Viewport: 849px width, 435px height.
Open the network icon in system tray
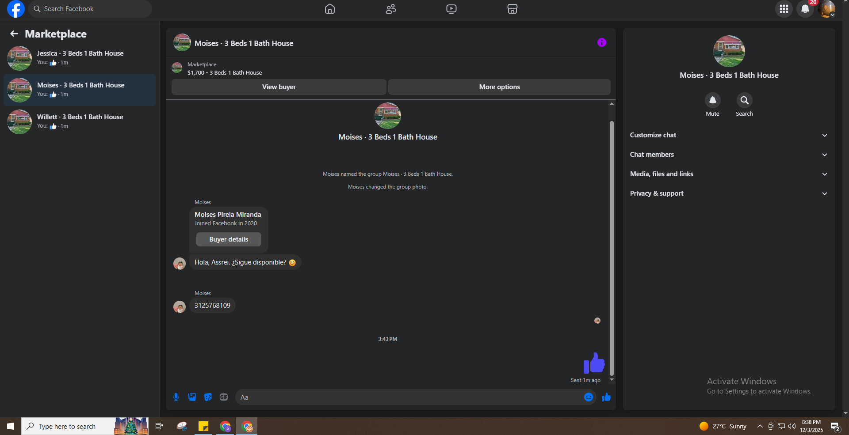(781, 426)
